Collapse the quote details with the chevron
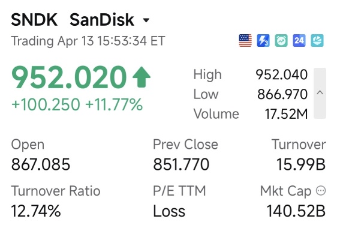 320,93
